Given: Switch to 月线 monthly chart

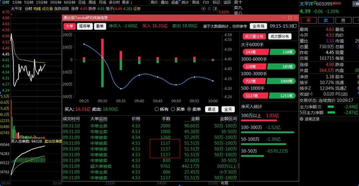Looking at the screenshot, I should click(x=102, y=2).
